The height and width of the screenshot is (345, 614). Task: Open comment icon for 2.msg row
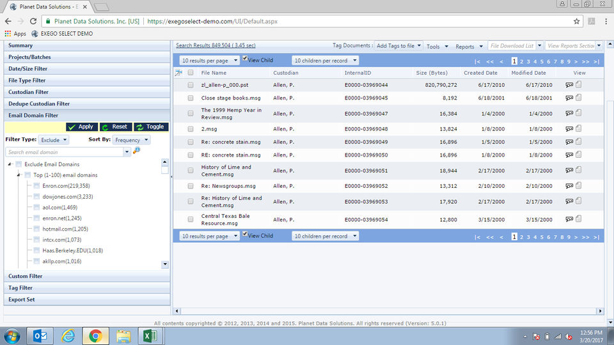tap(569, 128)
